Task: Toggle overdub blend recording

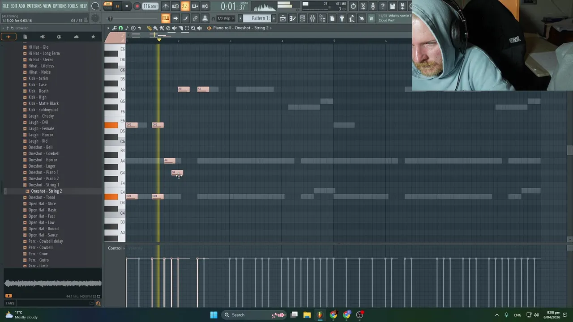Action: point(195,6)
